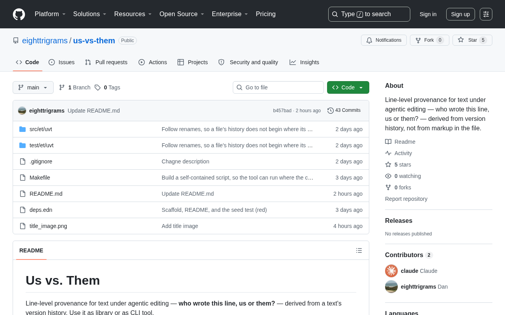
Task: Click the title_image.png file icon
Action: (22, 226)
